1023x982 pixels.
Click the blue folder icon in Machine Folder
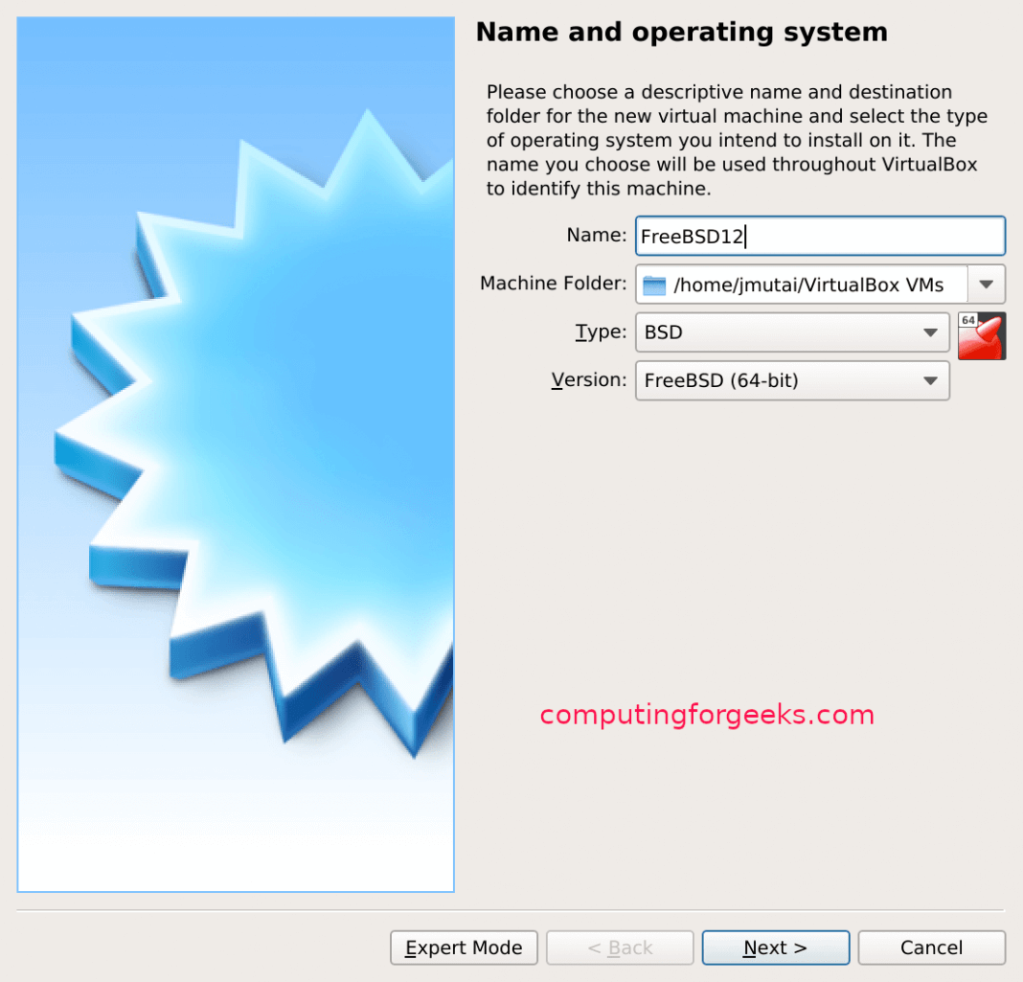click(655, 284)
